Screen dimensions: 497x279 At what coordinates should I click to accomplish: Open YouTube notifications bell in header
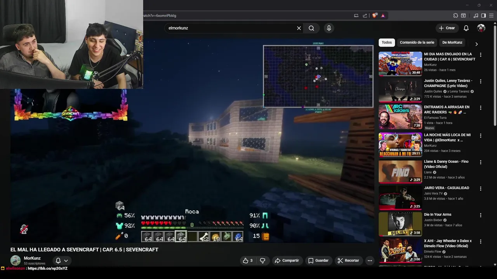tap(466, 28)
